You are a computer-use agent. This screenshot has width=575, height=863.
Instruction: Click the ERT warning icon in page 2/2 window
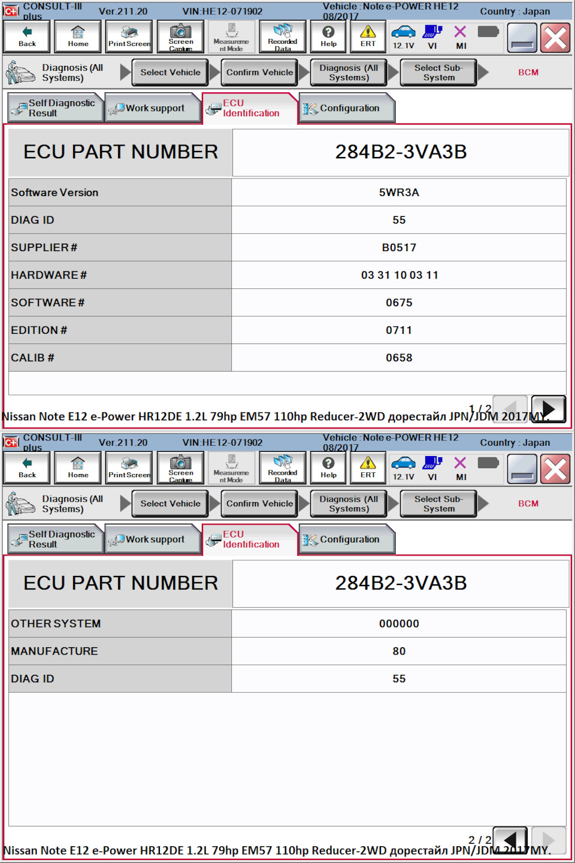click(x=368, y=468)
